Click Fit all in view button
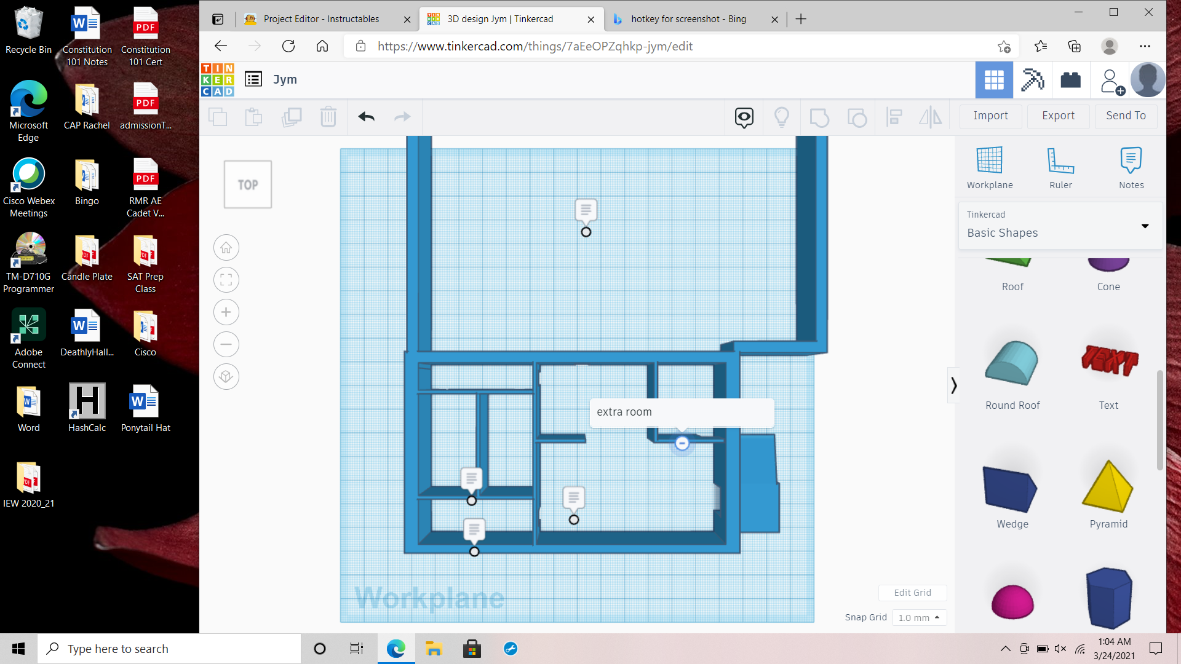The width and height of the screenshot is (1181, 664). pos(226,280)
